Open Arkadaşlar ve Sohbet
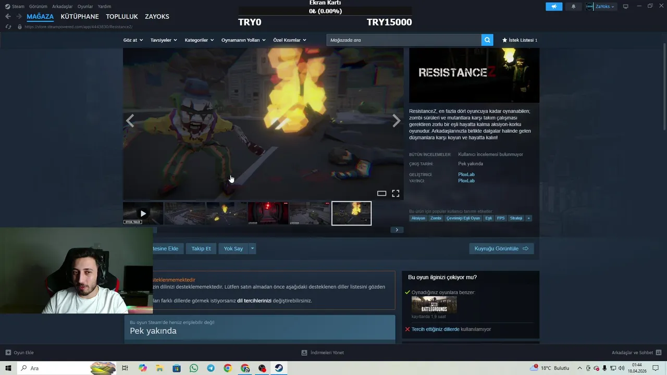667x375 pixels. pyautogui.click(x=636, y=353)
